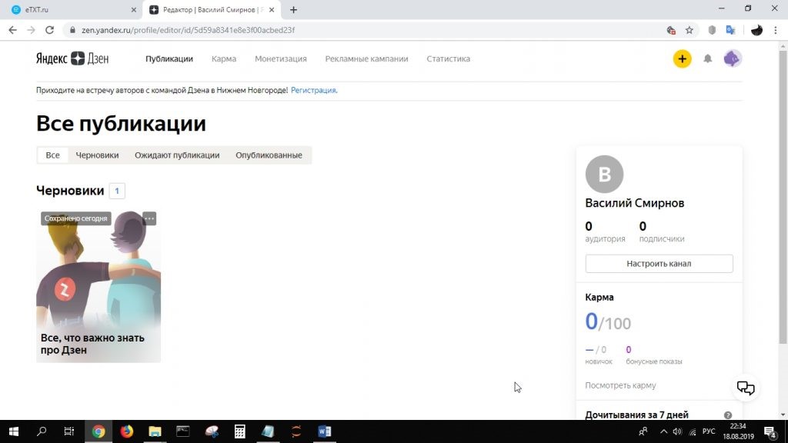Open a new browser tab
The width and height of the screenshot is (788, 443).
[293, 9]
